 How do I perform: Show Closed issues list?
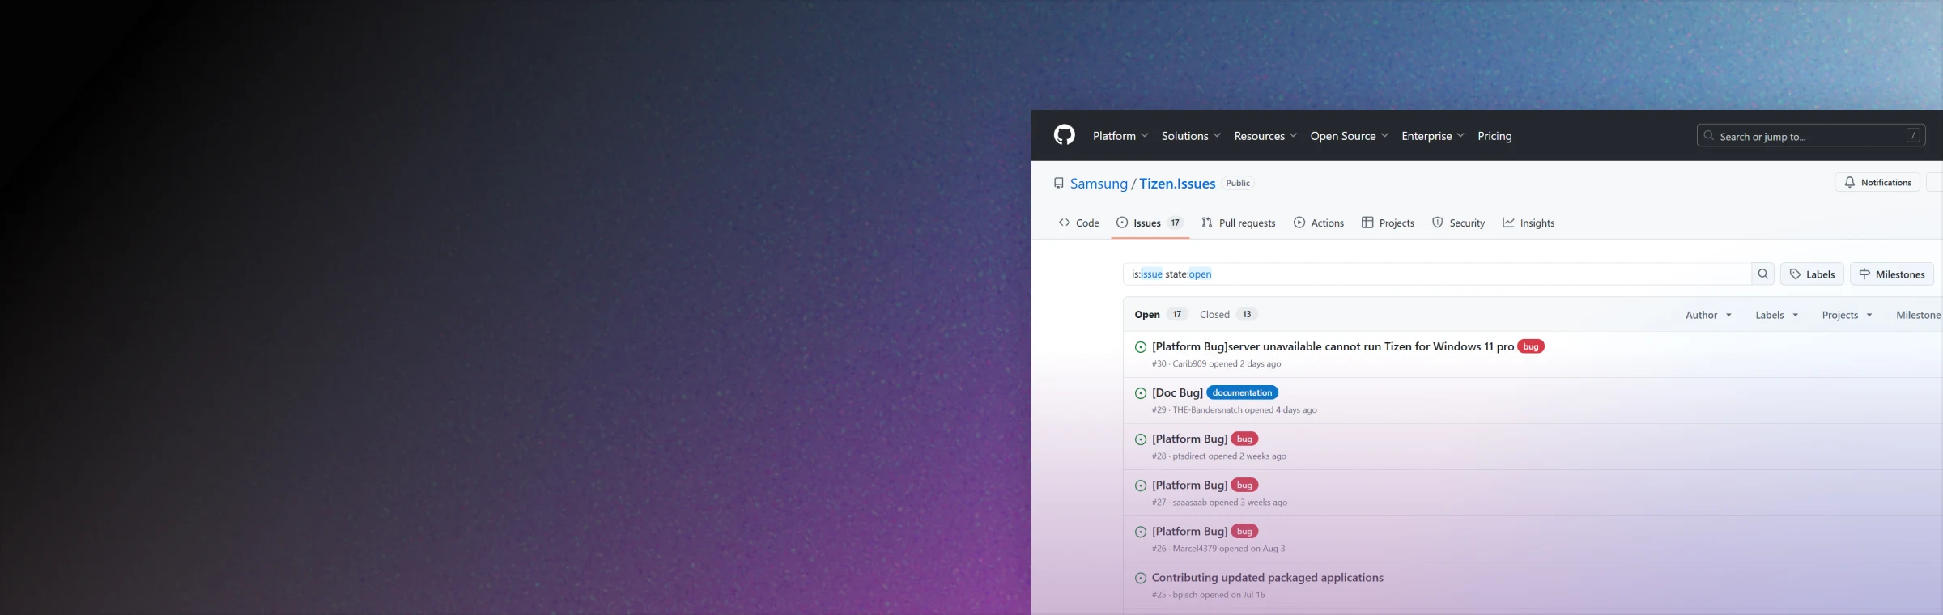click(x=1228, y=315)
